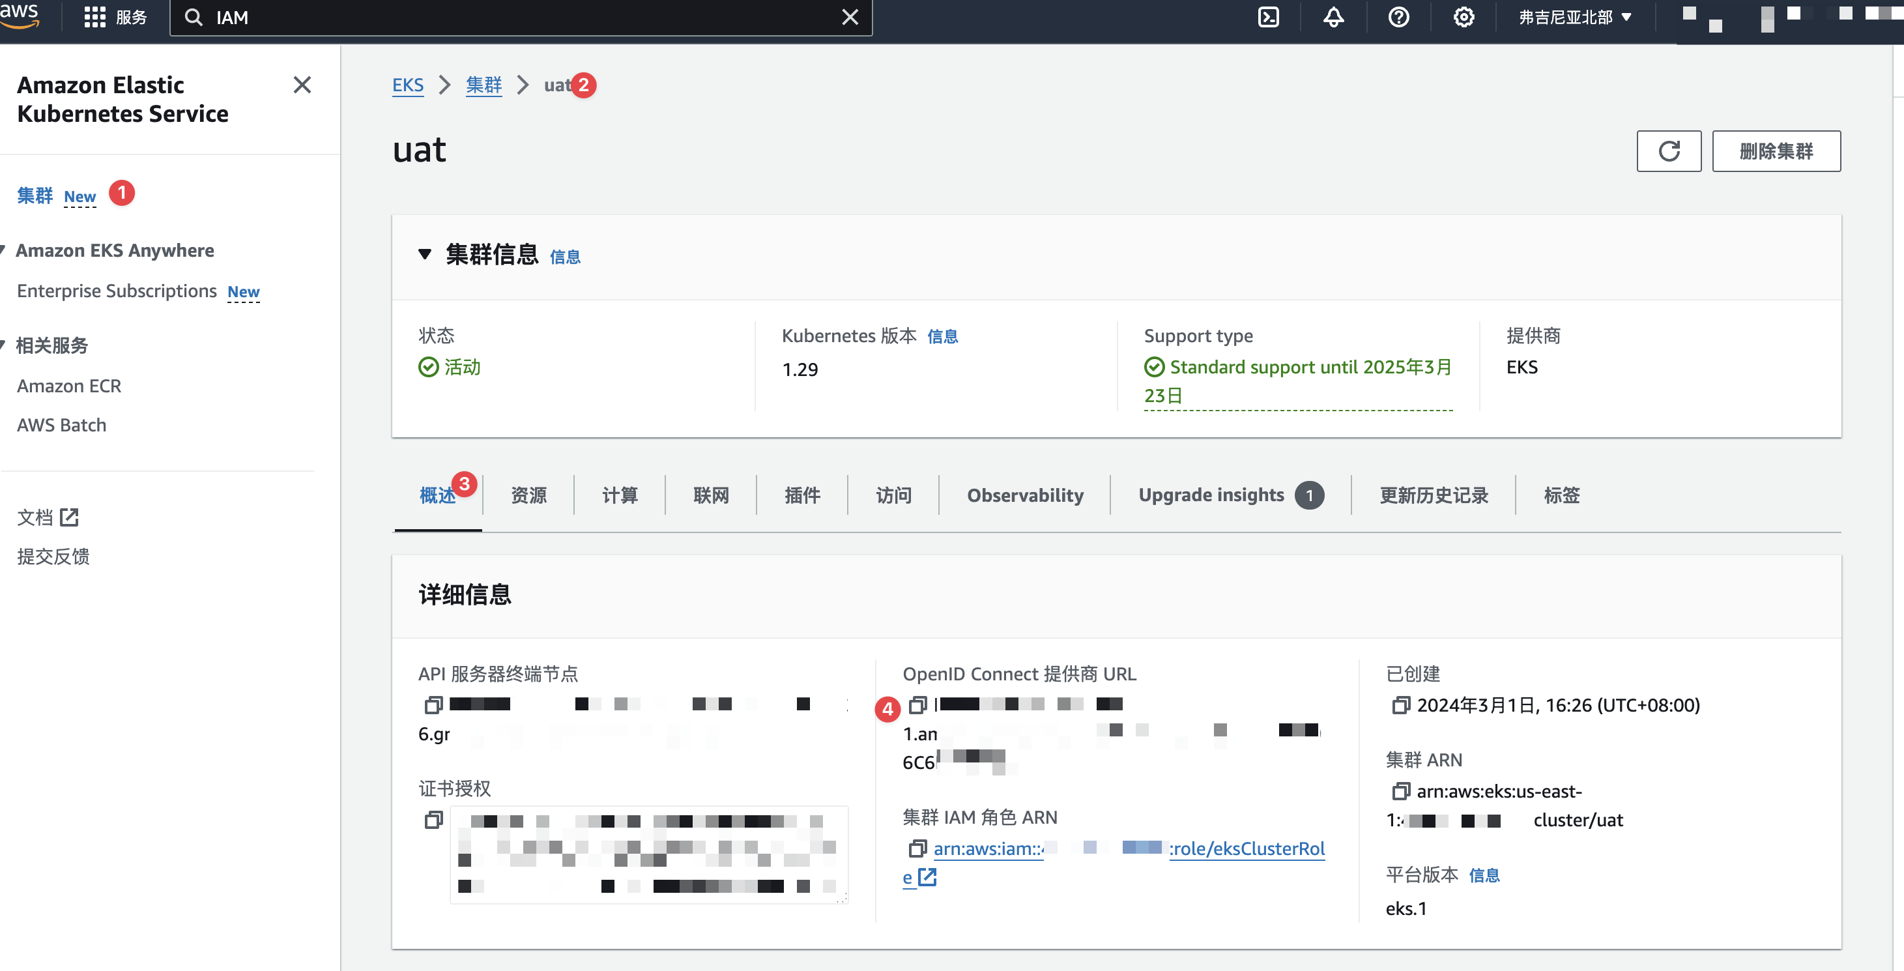Open the 服务 services grid menu
Screen dimensions: 1904x971
click(x=115, y=17)
